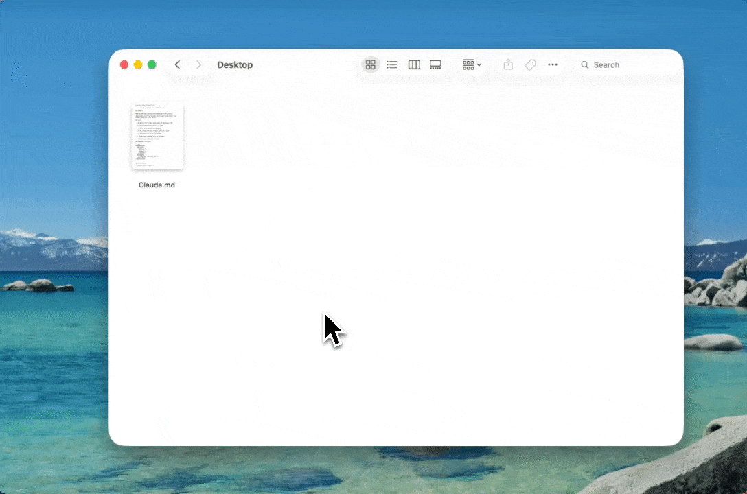Click the Share toolbar icon

[508, 64]
